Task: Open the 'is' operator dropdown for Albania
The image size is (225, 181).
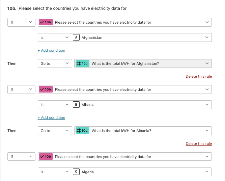Action: (x=55, y=105)
